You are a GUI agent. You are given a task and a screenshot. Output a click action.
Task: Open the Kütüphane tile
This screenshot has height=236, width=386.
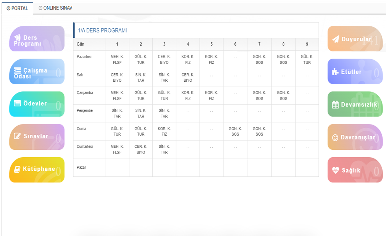(x=37, y=170)
